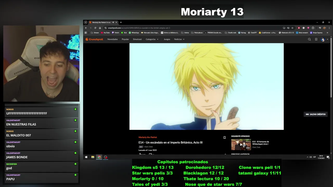Open Crunchyroll watchlist bookmark icon in header
The image size is (333, 187).
point(316,39)
